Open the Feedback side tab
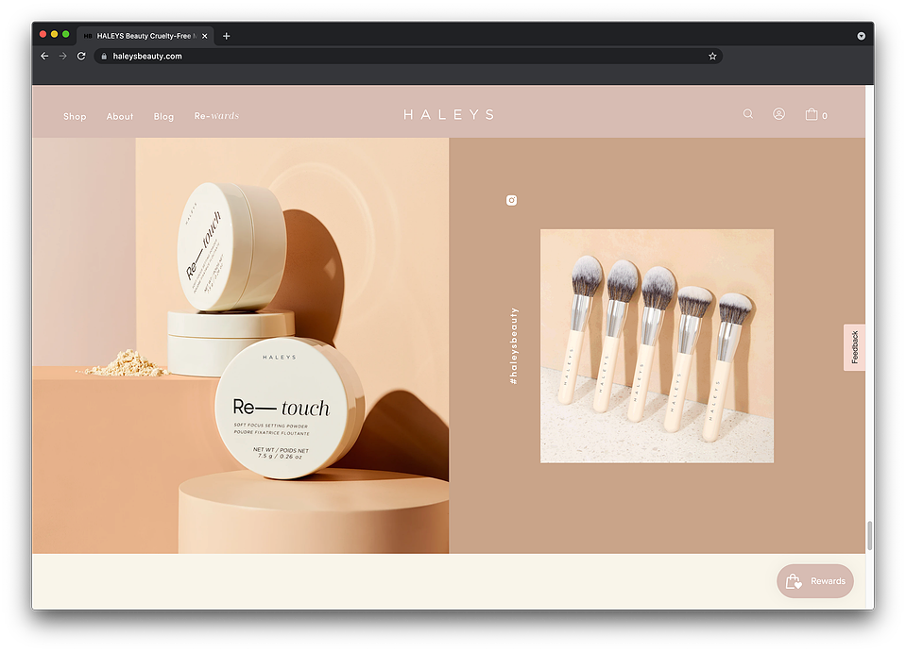906x652 pixels. tap(855, 347)
